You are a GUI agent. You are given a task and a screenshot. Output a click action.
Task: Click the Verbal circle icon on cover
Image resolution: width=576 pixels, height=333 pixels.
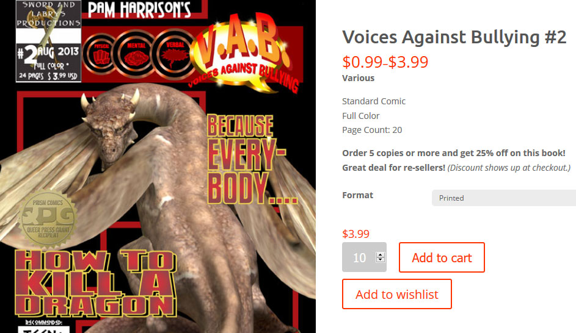(175, 54)
